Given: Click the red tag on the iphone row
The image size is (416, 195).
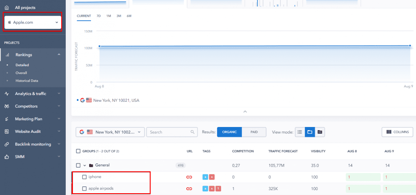Looking at the screenshot, I should pyautogui.click(x=212, y=177).
